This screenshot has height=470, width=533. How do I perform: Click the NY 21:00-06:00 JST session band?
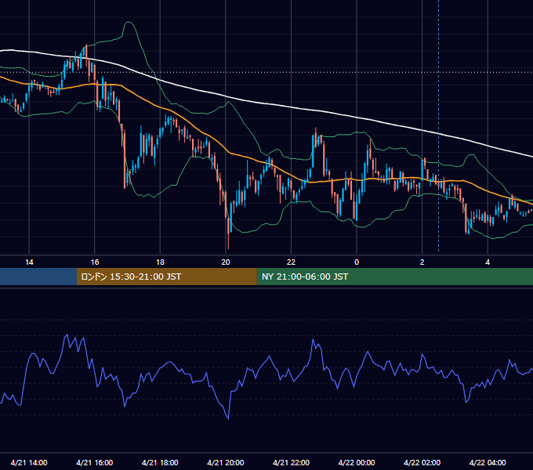[394, 277]
